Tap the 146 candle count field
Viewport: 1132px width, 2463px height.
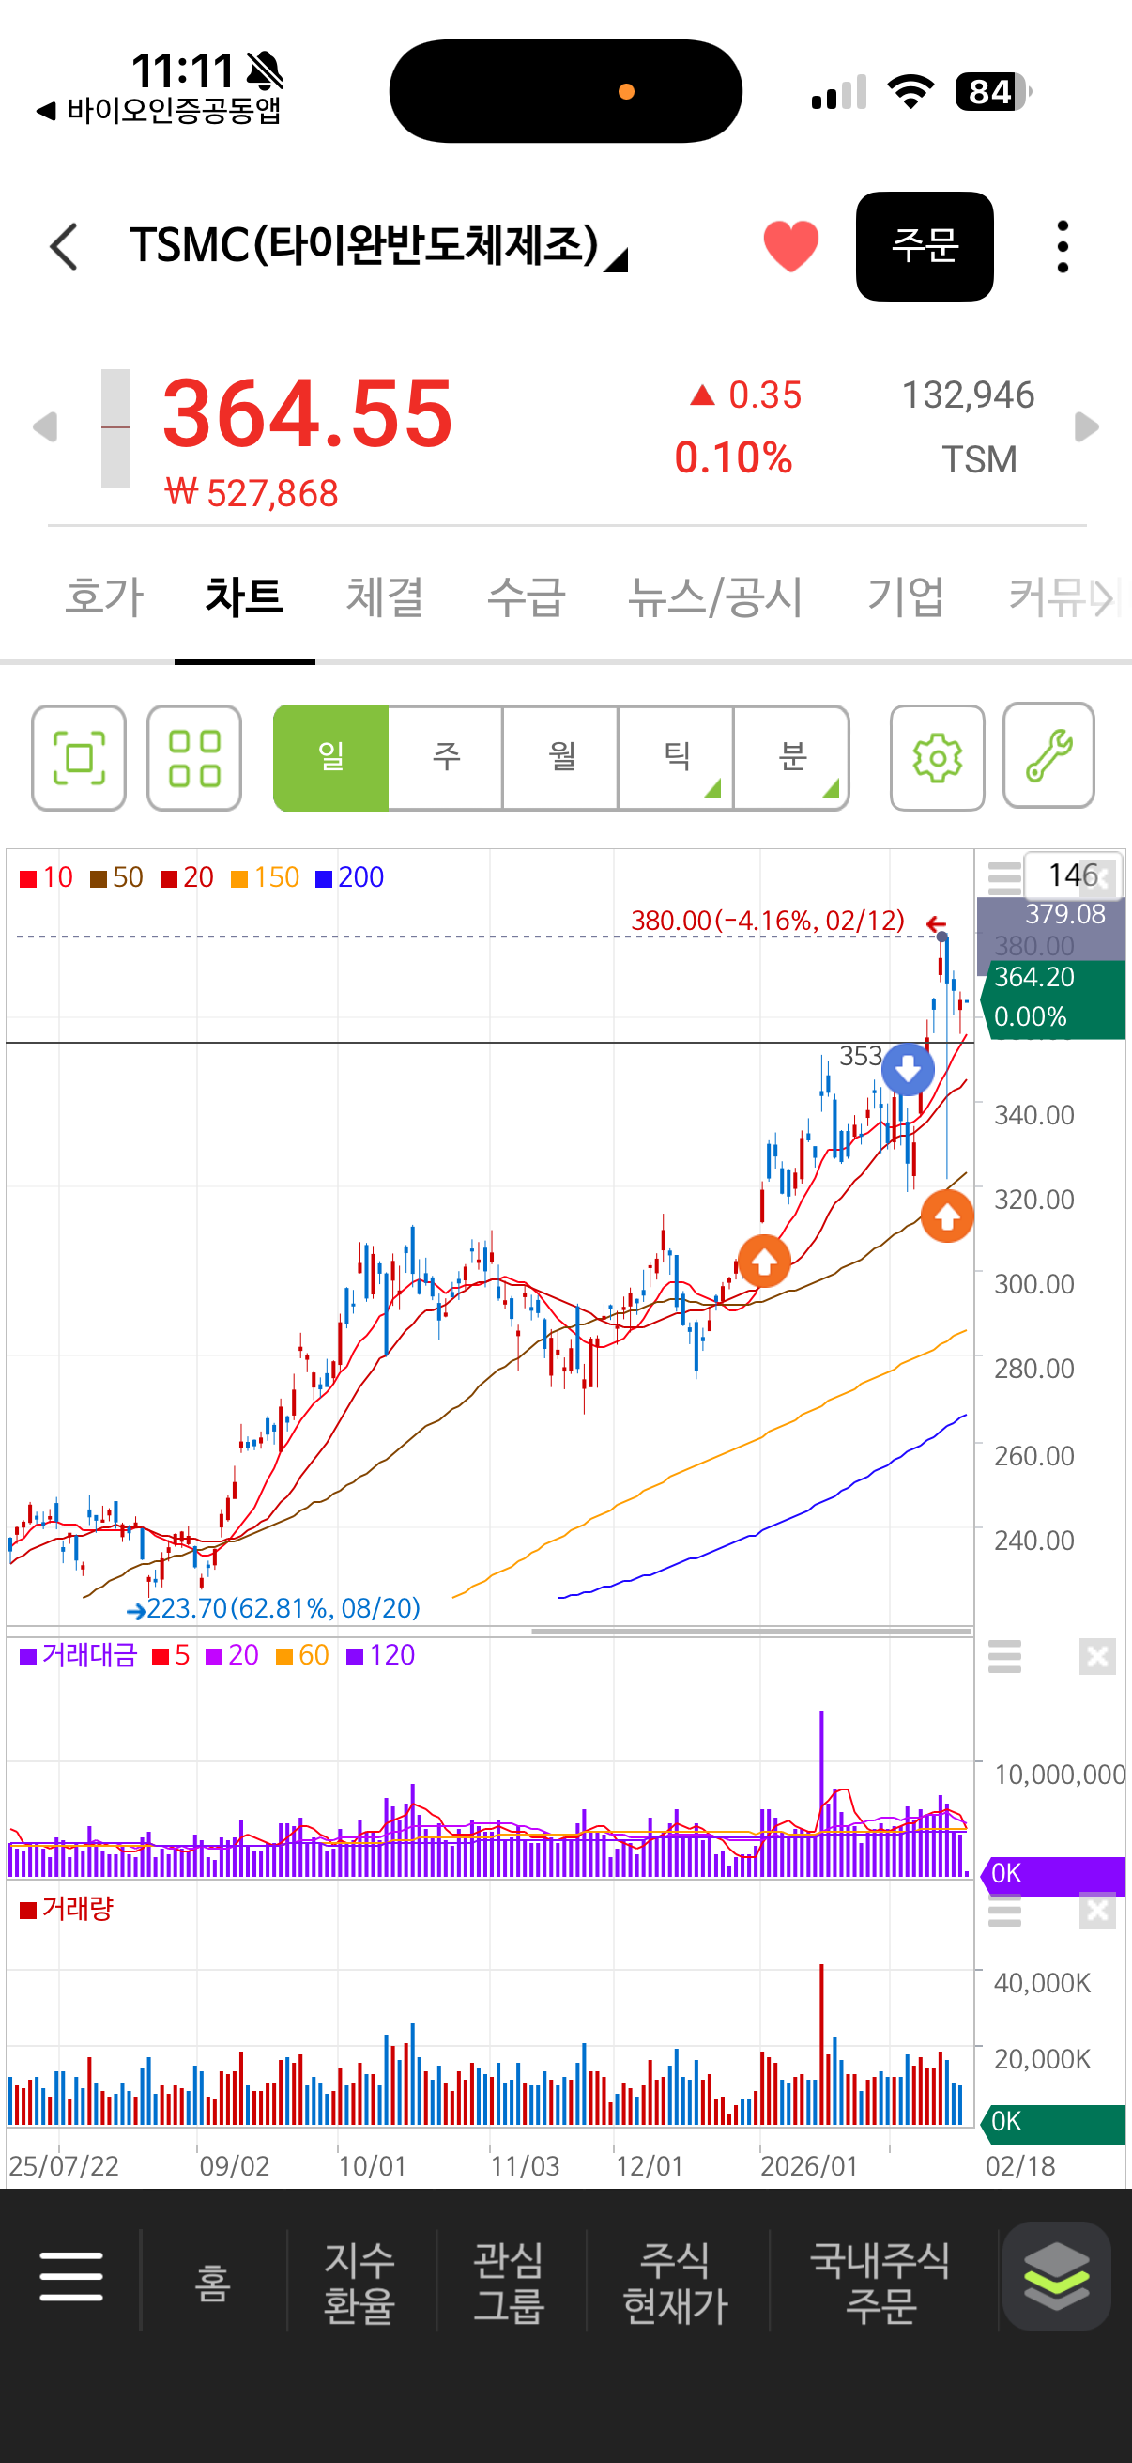[x=1073, y=874]
